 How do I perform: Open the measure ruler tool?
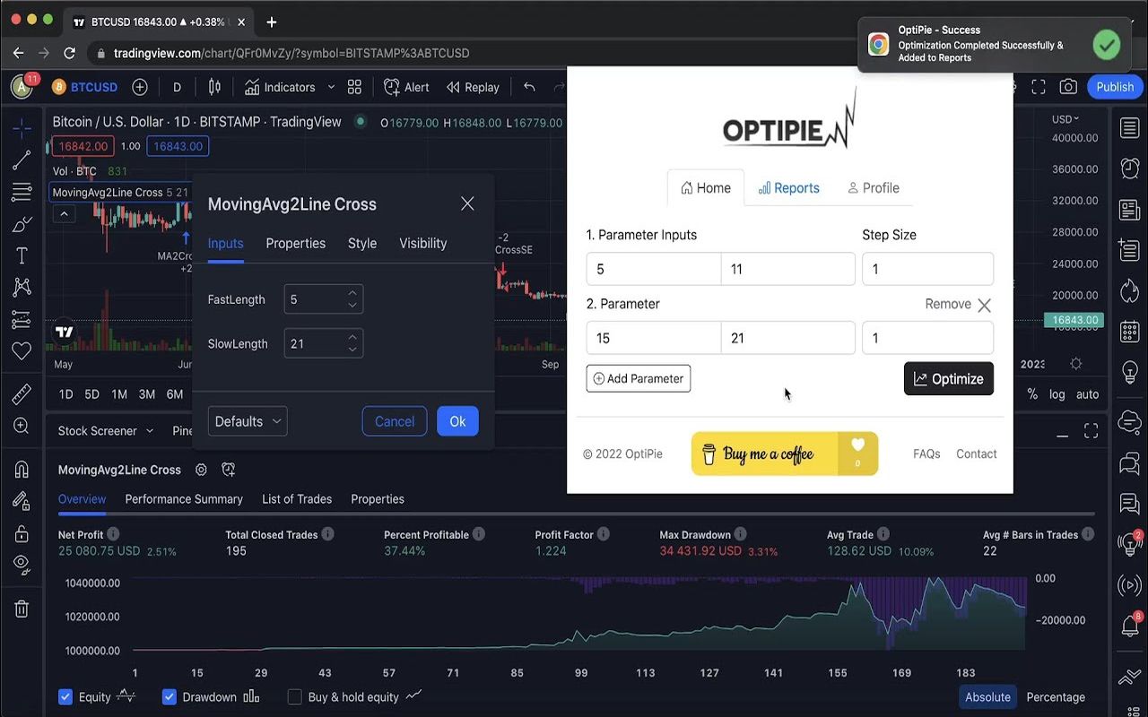click(22, 393)
